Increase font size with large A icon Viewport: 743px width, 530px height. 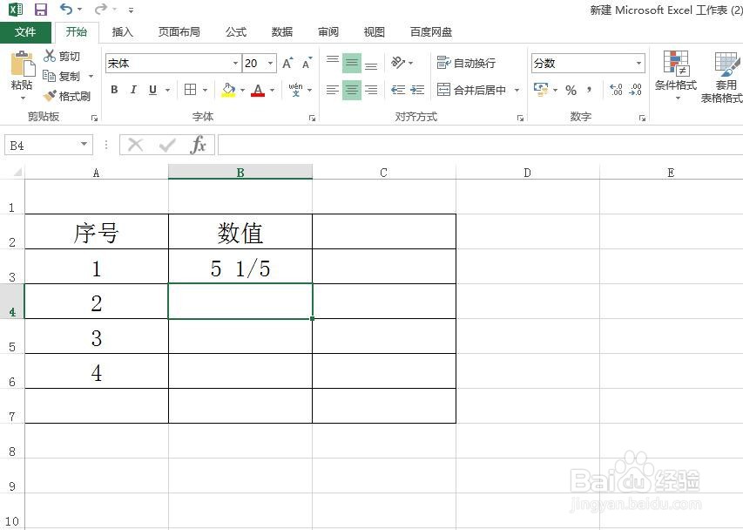point(287,63)
